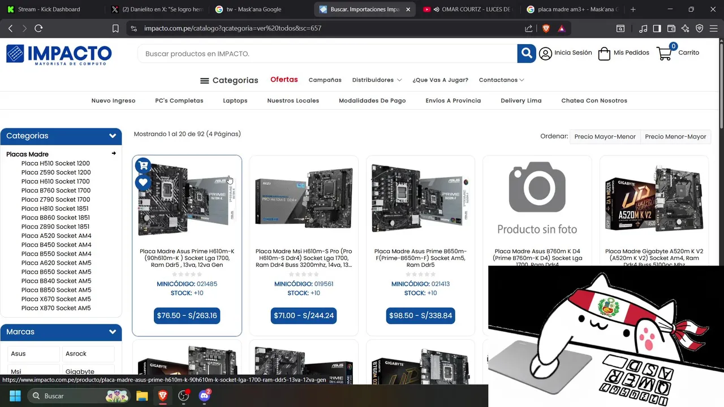Add Asus Prime H610m-K to cart
This screenshot has width=724, height=407.
click(x=143, y=165)
